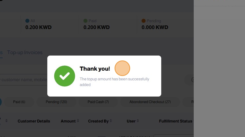Click the green success checkmark icon
The image size is (245, 137).
tap(65, 76)
